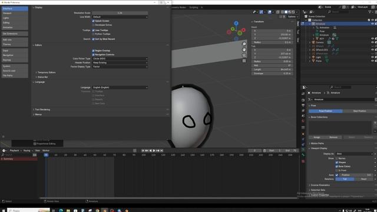Viewport: 377px width, 212px height.
Task: Select the Camera object in outliner
Action: [319, 42]
